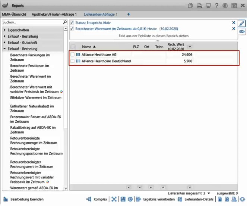The width and height of the screenshot is (247, 206).
Task: Click the field list scroll-down arrow
Action: tap(66, 189)
